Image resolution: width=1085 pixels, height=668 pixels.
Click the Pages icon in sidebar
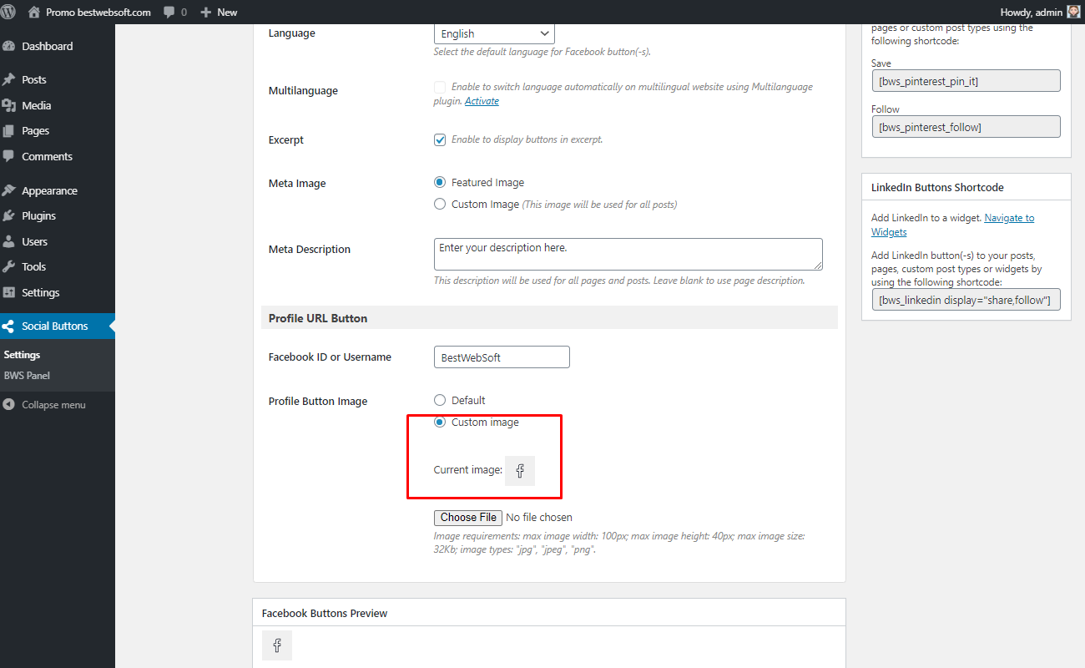9,131
